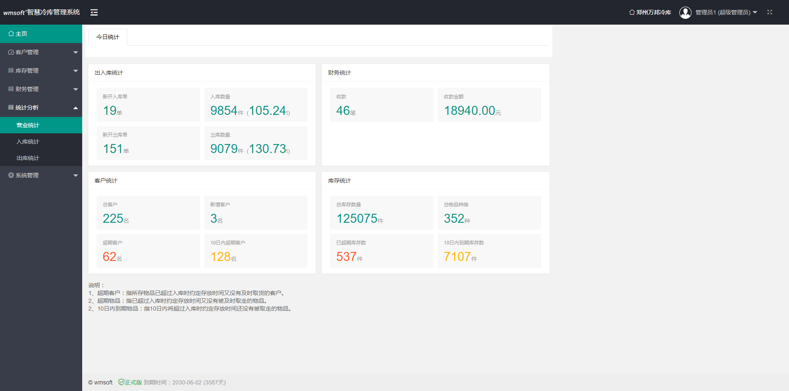Expand 库存管理 dropdown arrow
Viewport: 789px width, 391px height.
tap(76, 71)
